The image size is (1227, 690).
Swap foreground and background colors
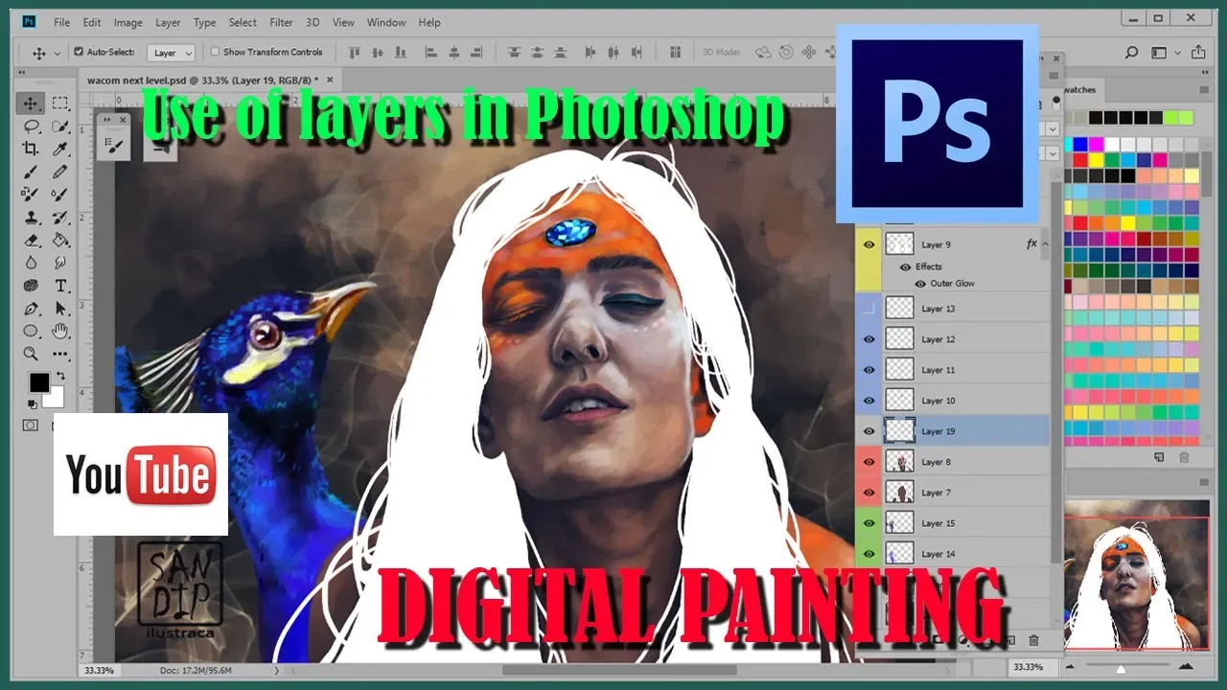pyautogui.click(x=61, y=375)
